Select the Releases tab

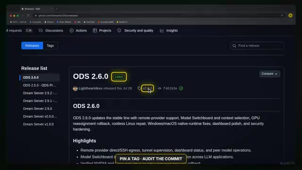pos(32,46)
